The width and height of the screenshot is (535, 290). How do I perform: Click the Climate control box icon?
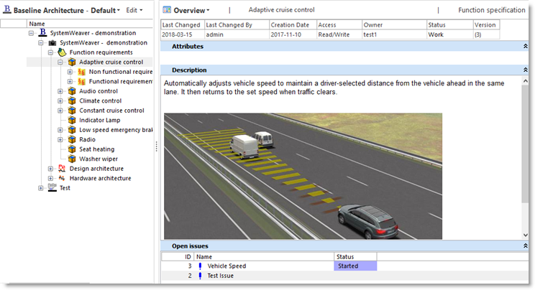pos(72,101)
